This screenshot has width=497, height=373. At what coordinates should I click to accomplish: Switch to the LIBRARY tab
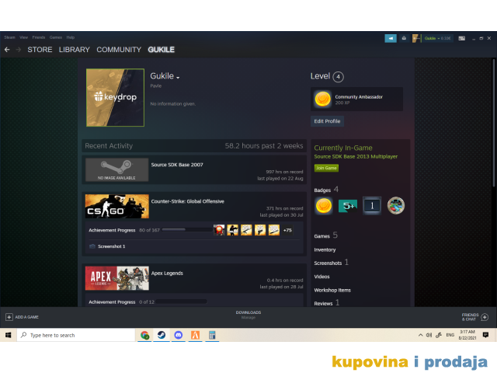coord(75,50)
